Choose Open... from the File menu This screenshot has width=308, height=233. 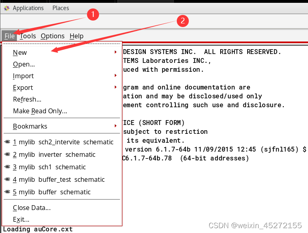pos(24,64)
